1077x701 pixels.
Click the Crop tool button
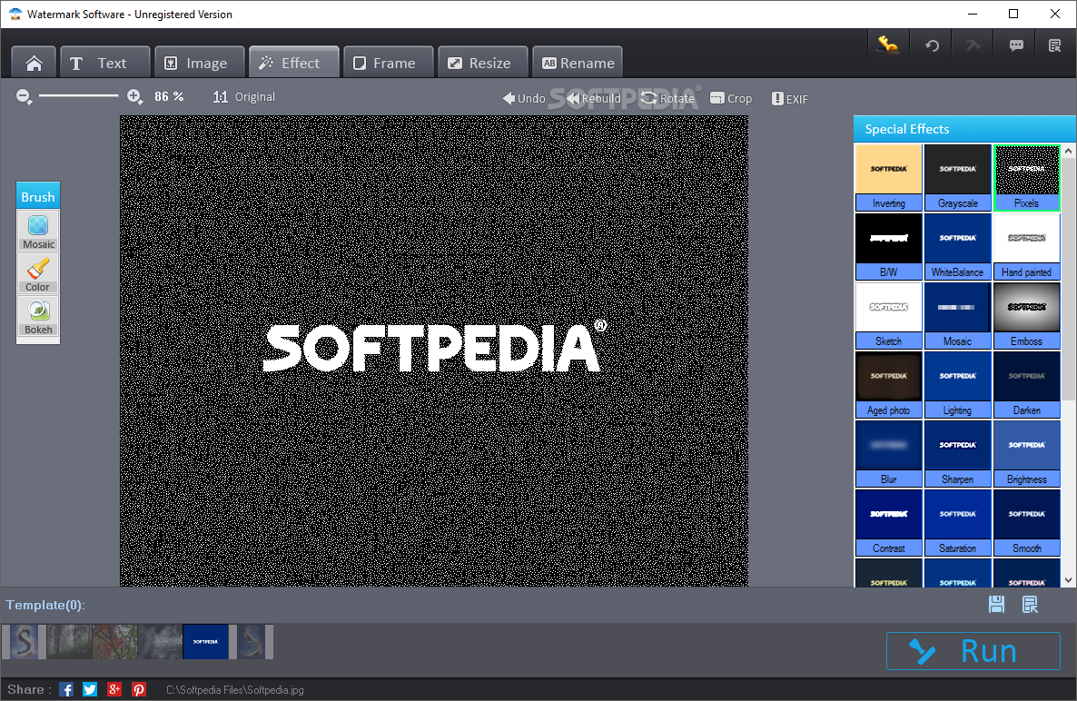pos(731,98)
